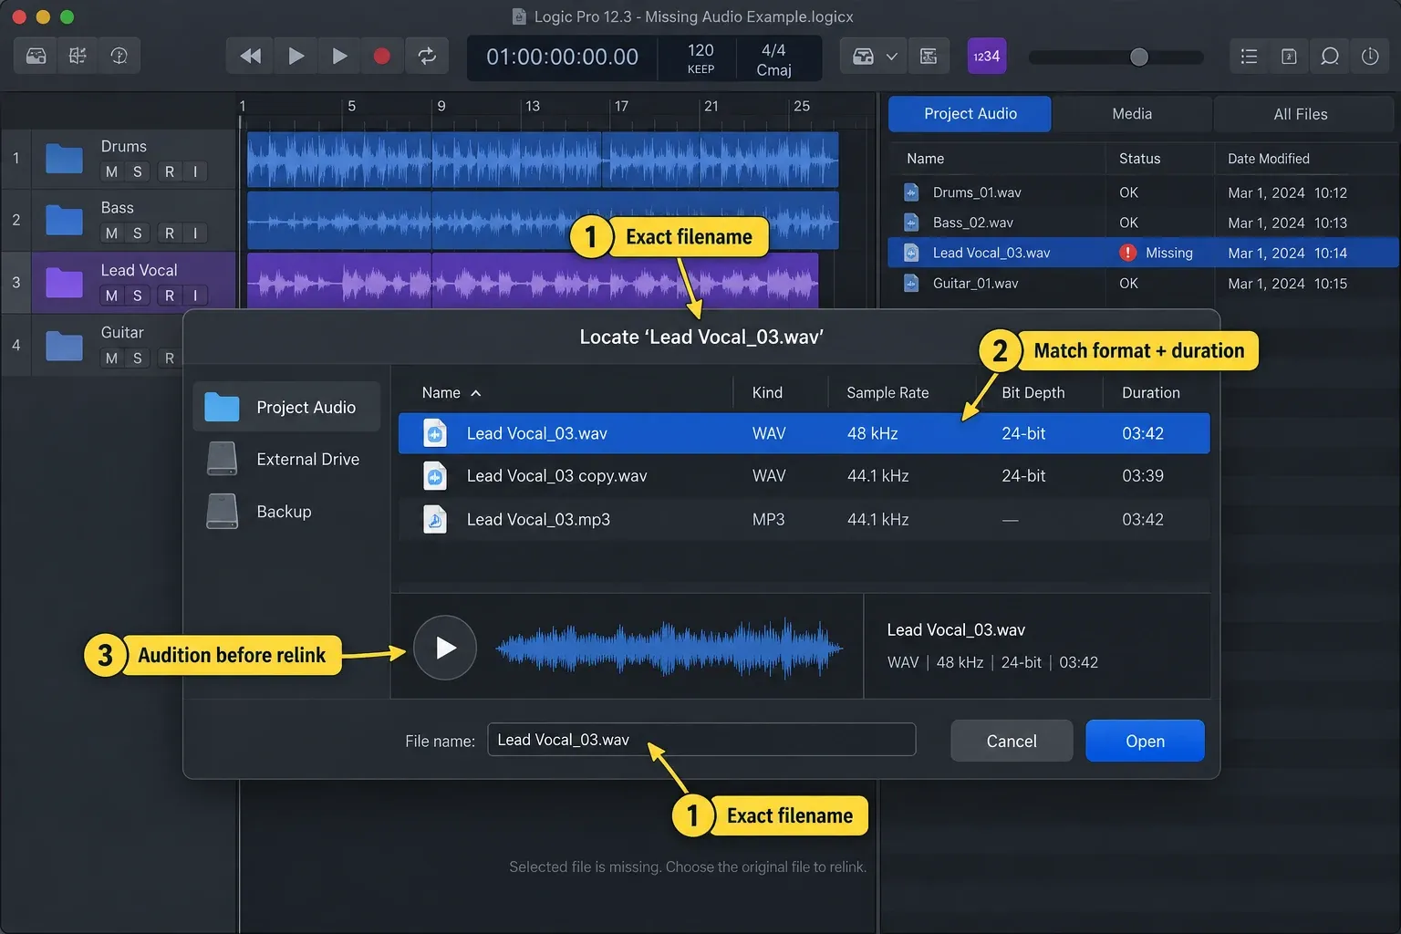Image resolution: width=1401 pixels, height=934 pixels.
Task: Select Bass_02.wav in Project Audio browser
Action: point(1142,223)
